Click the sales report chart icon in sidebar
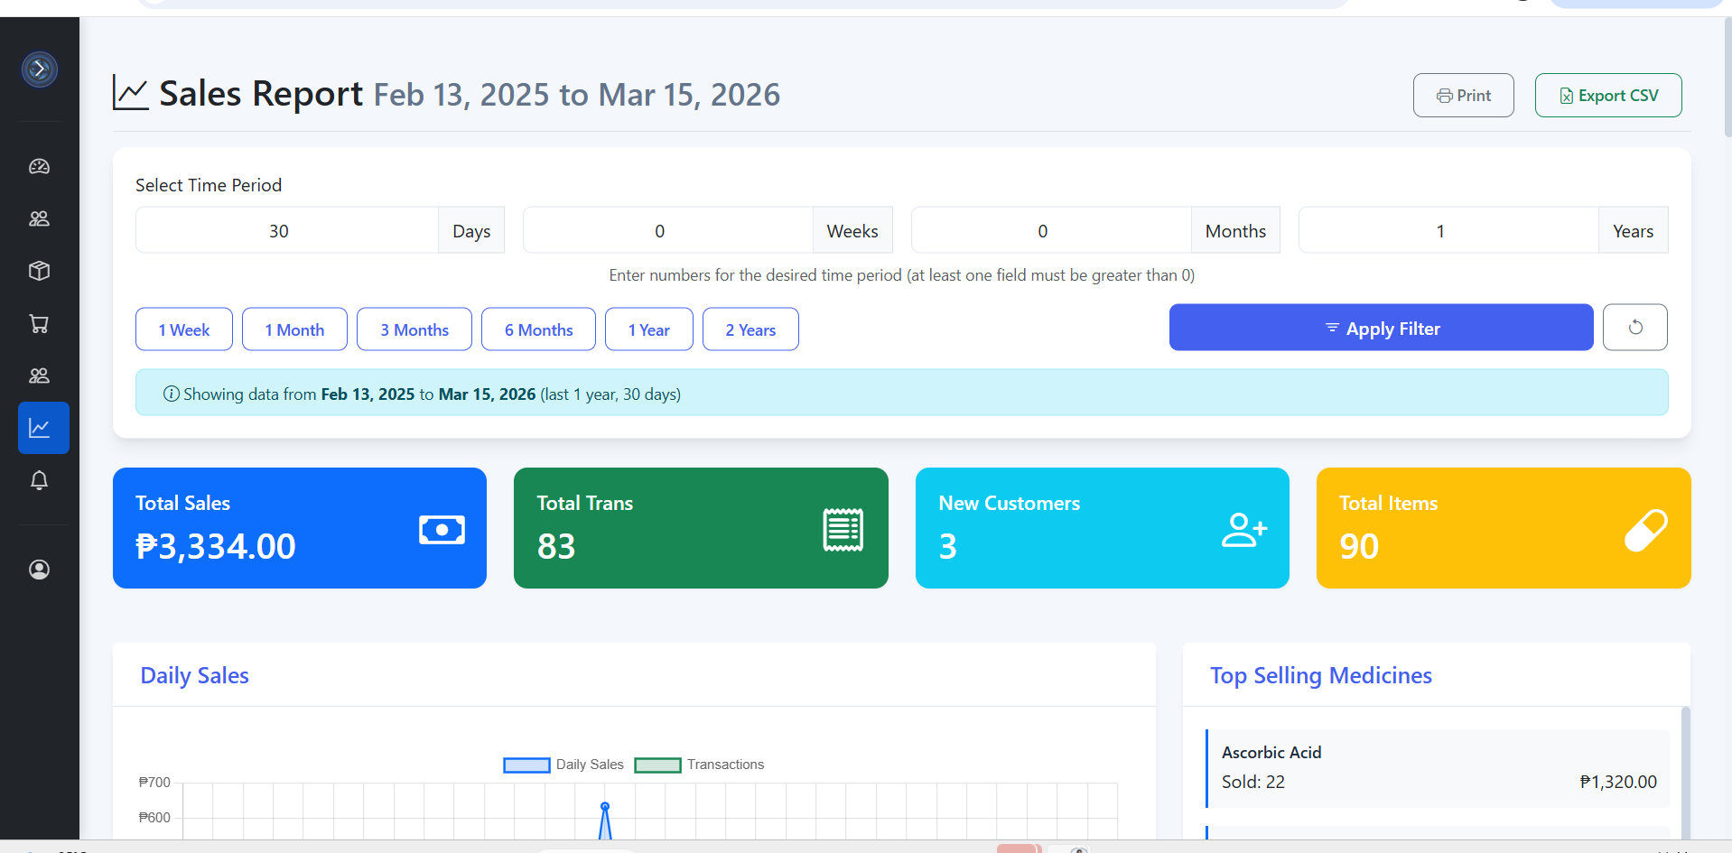This screenshot has height=853, width=1732. pyautogui.click(x=42, y=428)
